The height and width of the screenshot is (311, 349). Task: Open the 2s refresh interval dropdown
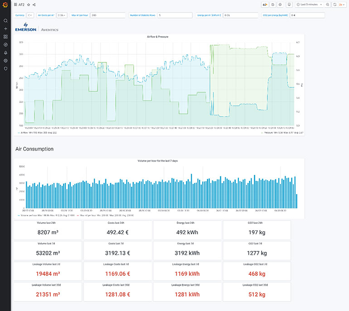[341, 5]
